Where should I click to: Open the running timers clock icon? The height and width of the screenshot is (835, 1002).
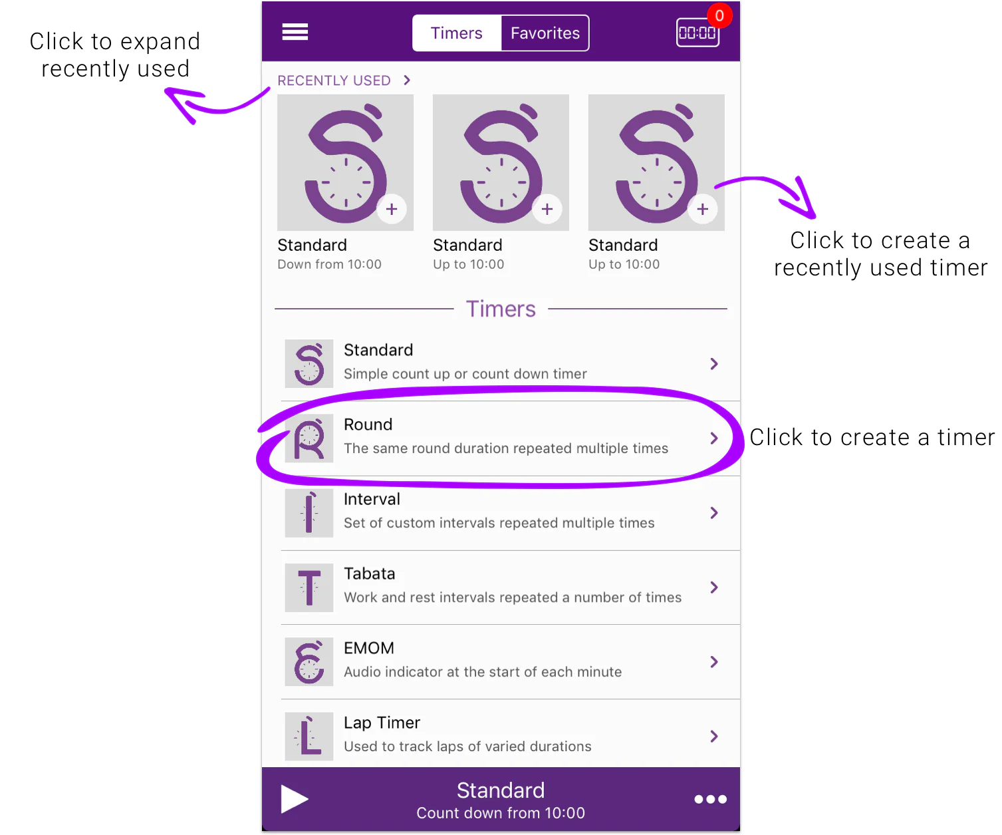pos(697,33)
